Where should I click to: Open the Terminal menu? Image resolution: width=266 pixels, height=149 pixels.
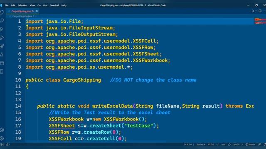pos(54,5)
